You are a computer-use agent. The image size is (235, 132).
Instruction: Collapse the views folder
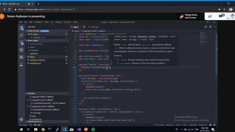28,47
